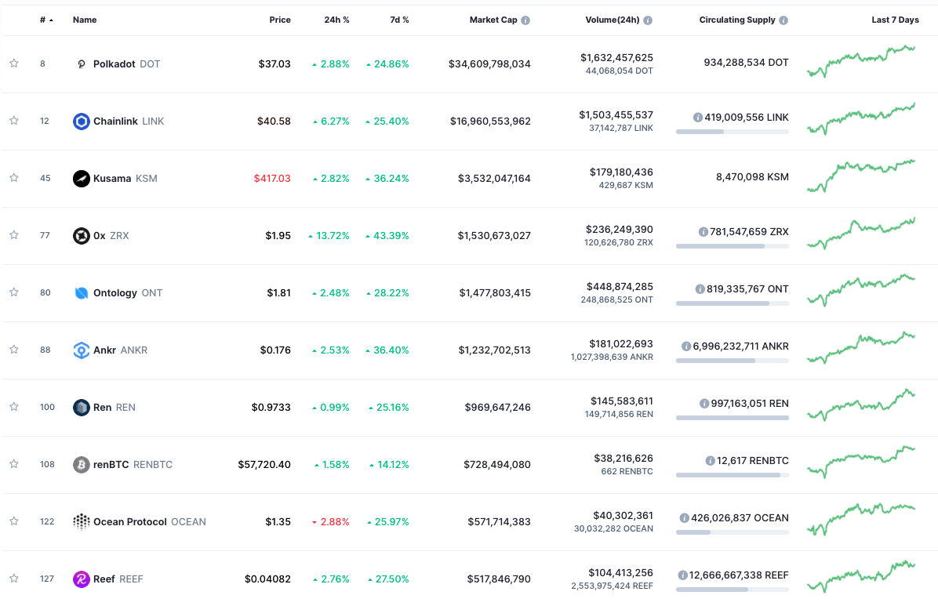
Task: Click the Ankr coin logo
Action: point(82,350)
